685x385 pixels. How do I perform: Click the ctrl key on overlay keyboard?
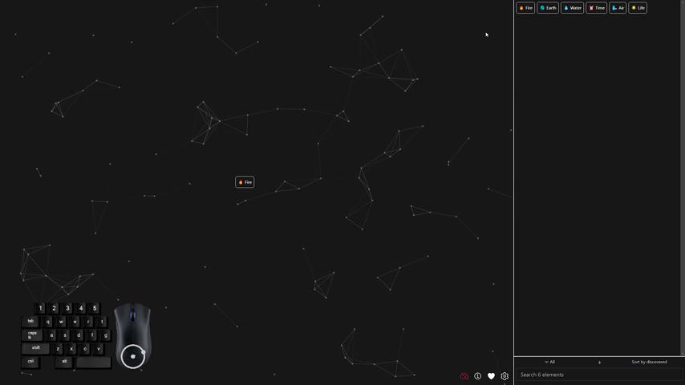(30, 362)
